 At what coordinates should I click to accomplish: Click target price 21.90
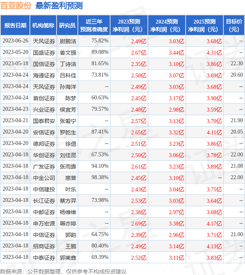237,121
